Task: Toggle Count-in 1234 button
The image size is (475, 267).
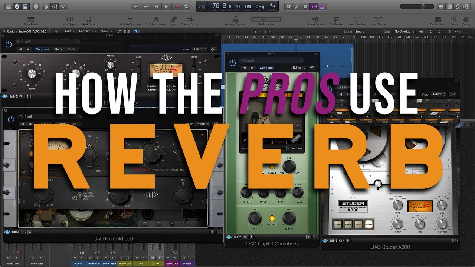Action: click(x=314, y=6)
